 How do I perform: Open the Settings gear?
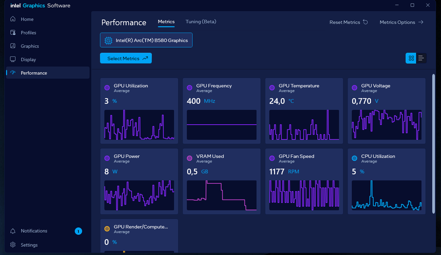pyautogui.click(x=13, y=245)
